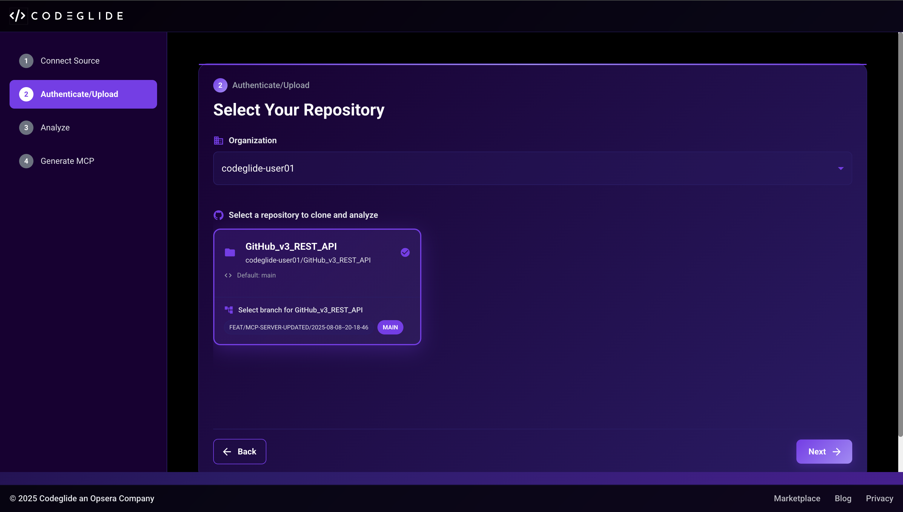
Task: Click codeglide-user01/GitHub_v3_REST_API path text
Action: pos(308,260)
